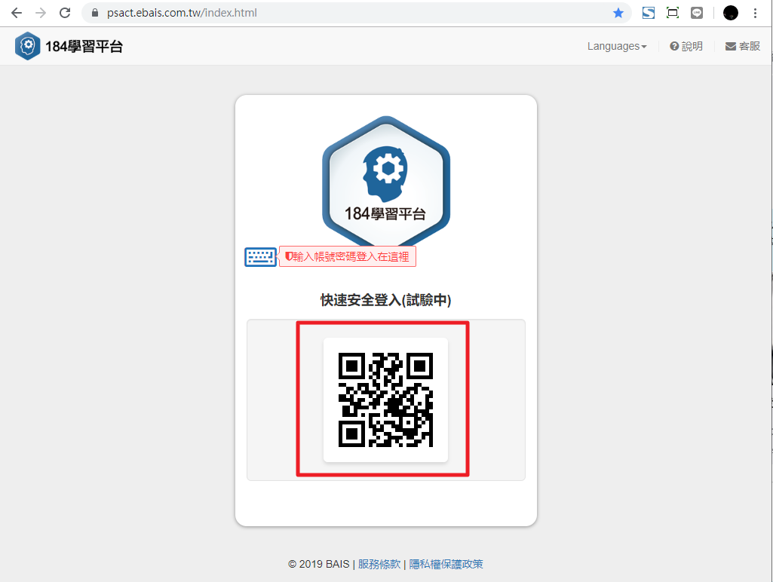Click the blue keyboard login icon
773x582 pixels.
(x=260, y=257)
